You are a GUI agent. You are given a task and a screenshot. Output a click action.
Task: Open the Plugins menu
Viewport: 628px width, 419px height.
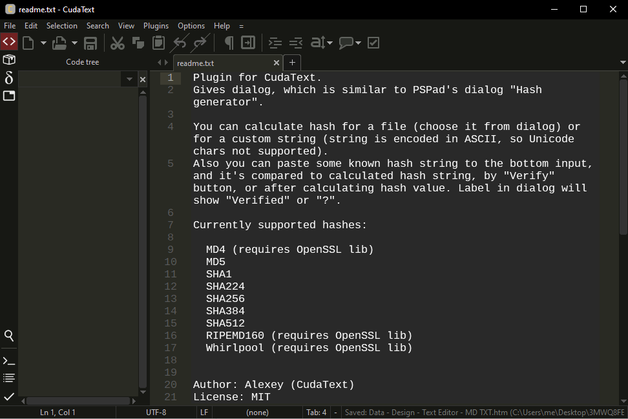click(156, 26)
